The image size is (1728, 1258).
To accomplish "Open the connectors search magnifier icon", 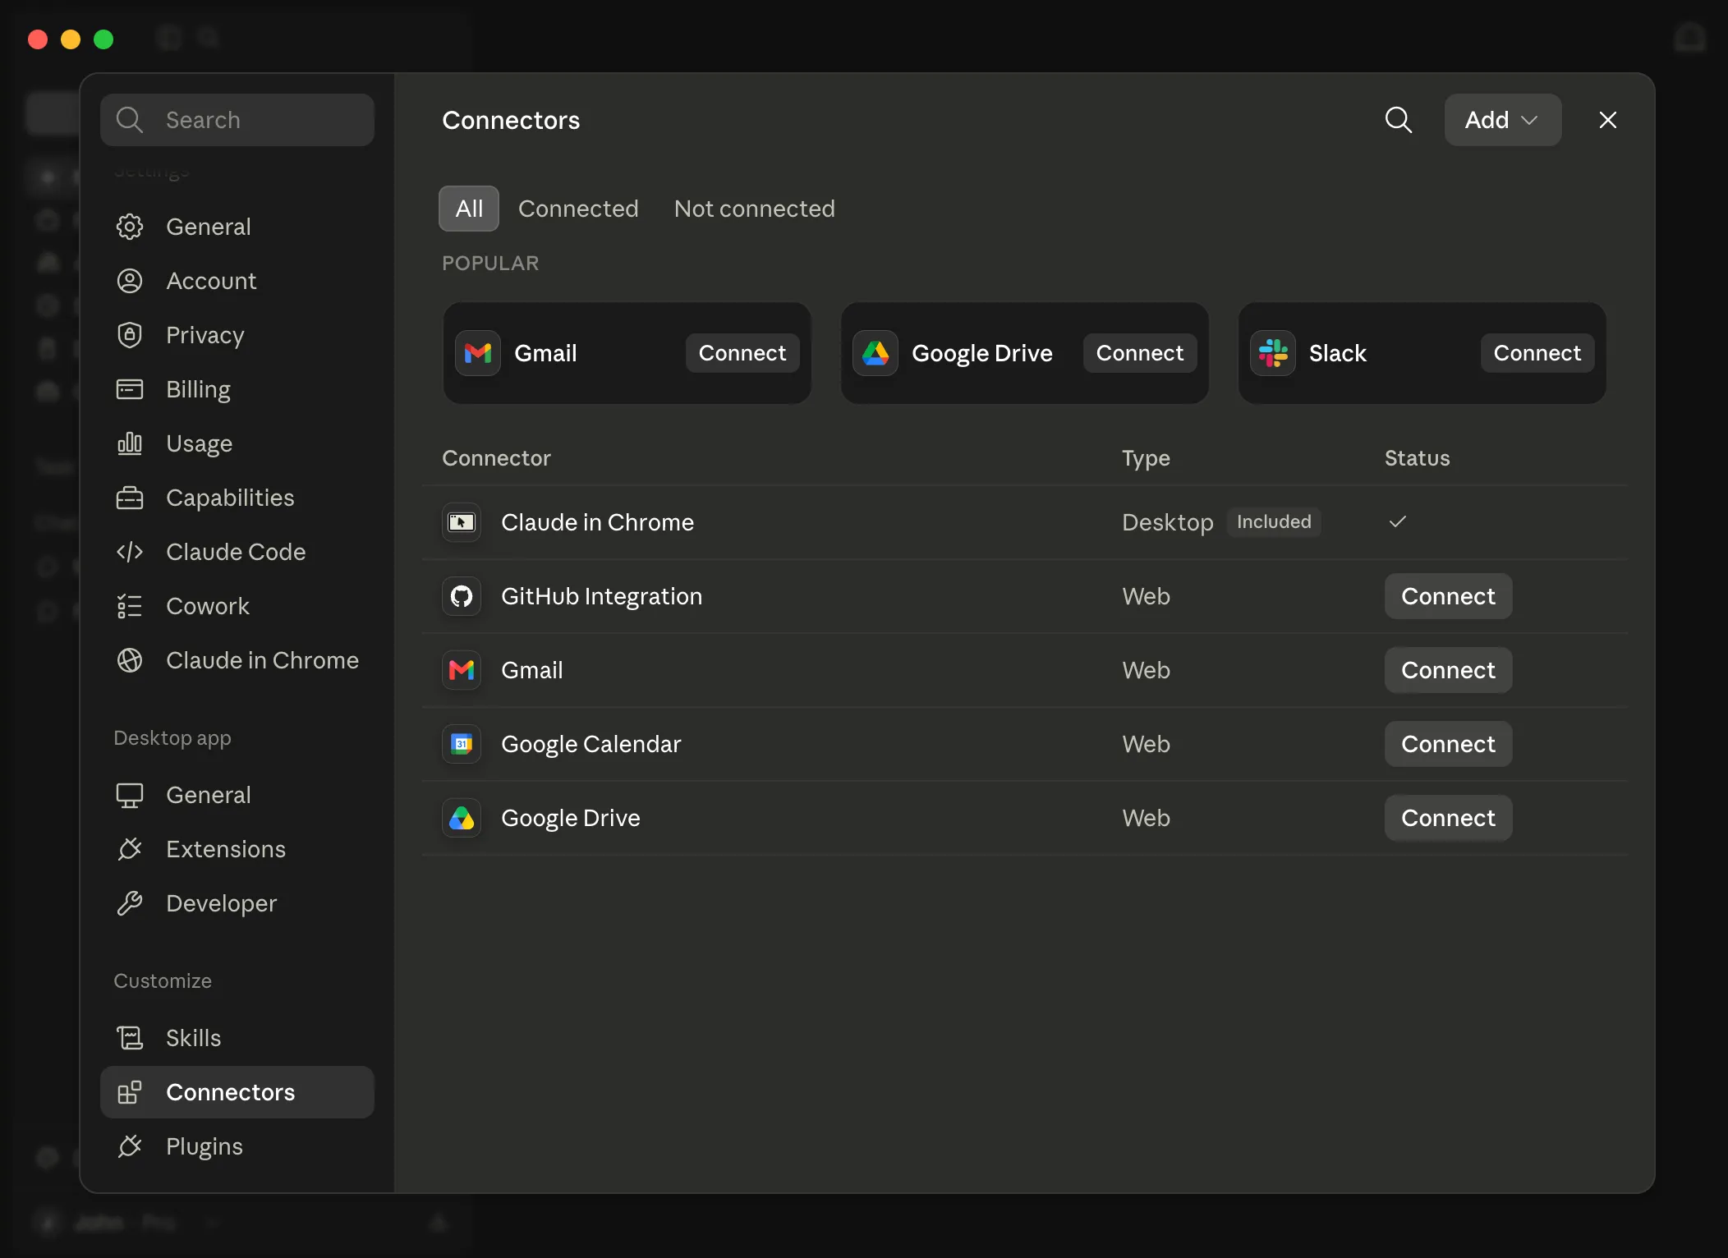I will [x=1398, y=120].
